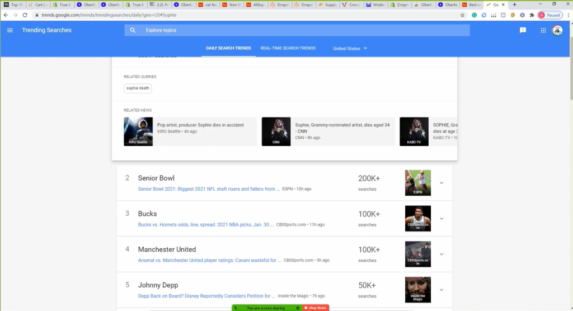
Task: Open Senior Bowl 2021 ESPN article link
Action: [x=209, y=189]
